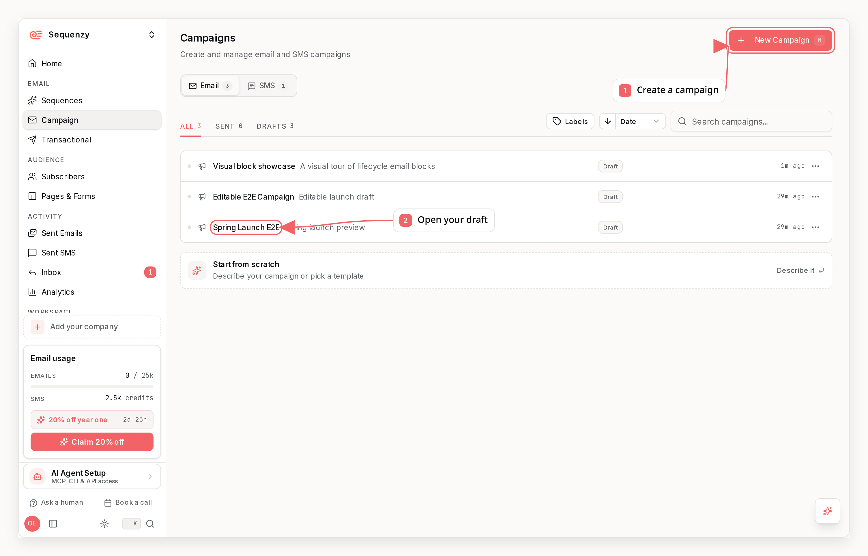
Task: Click Draft badge on Visual block showcase
Action: pyautogui.click(x=610, y=166)
